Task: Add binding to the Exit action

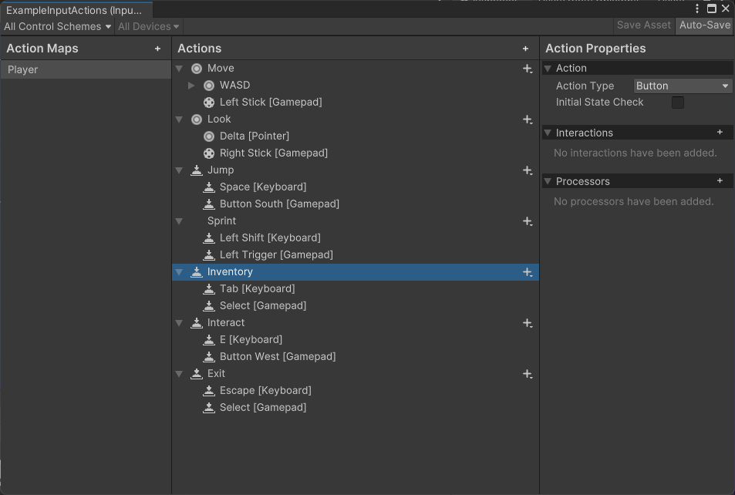Action: click(x=528, y=374)
